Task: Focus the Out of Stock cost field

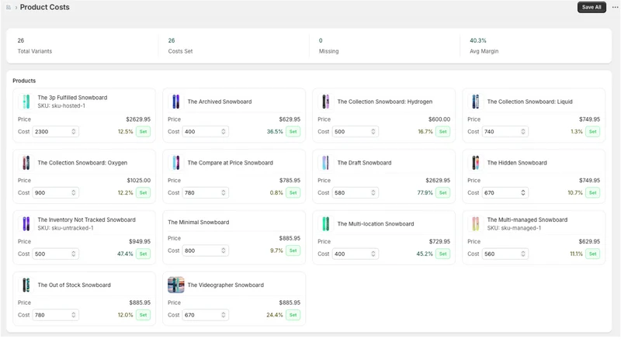Action: click(x=55, y=315)
